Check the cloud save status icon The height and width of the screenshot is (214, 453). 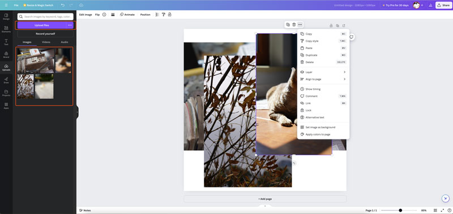(81, 5)
